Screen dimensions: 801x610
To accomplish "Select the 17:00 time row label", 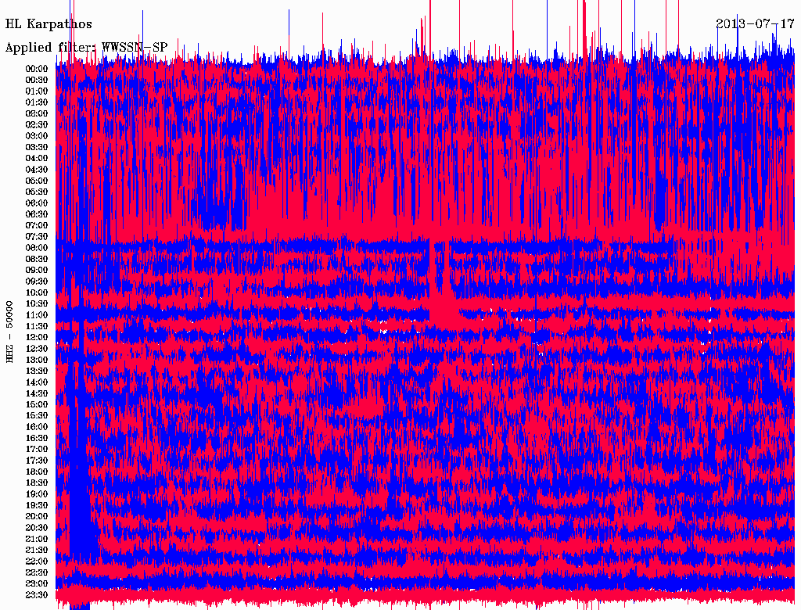I will coord(37,450).
